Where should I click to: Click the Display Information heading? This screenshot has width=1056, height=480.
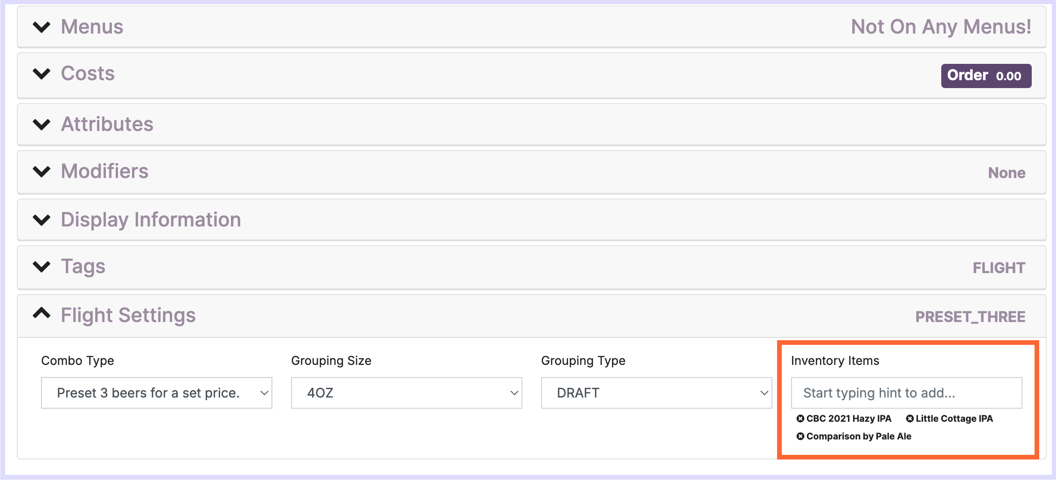click(x=151, y=220)
